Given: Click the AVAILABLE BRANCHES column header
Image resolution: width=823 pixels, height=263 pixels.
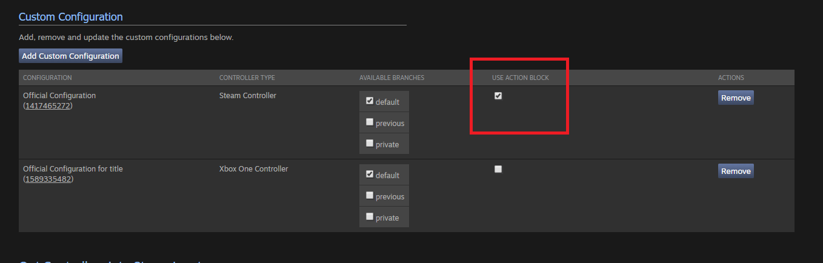Looking at the screenshot, I should coord(392,78).
